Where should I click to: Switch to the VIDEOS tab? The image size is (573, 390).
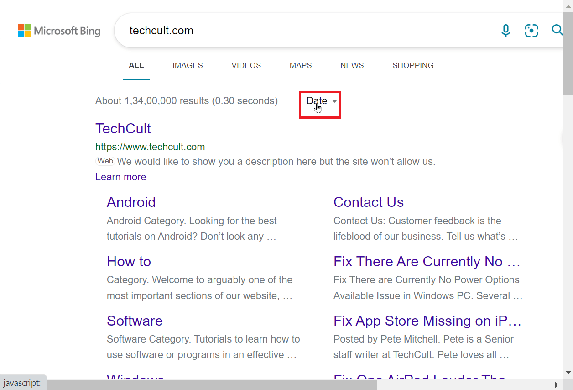coord(246,65)
